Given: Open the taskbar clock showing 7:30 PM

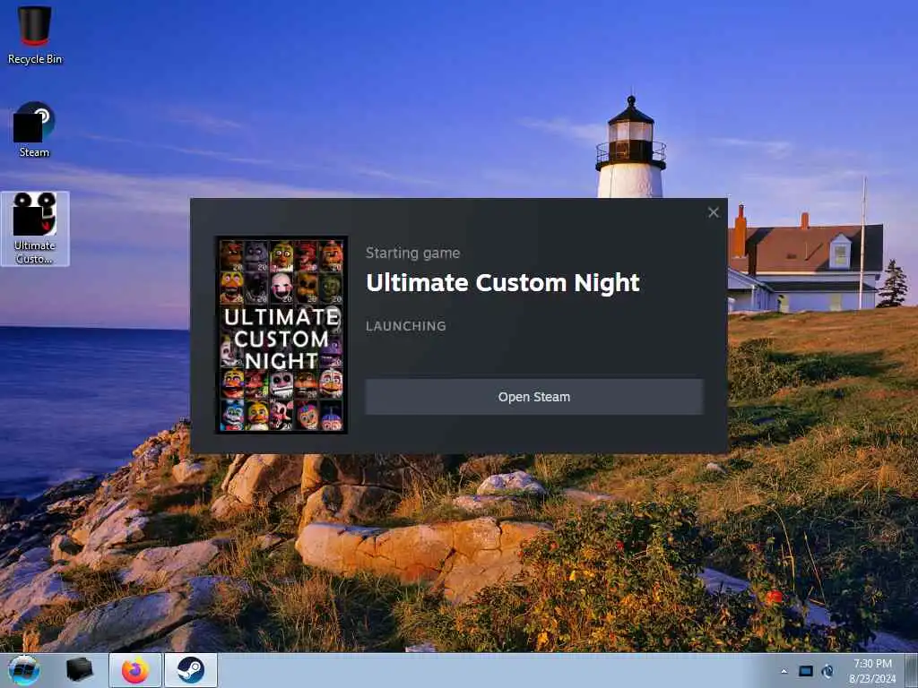Looking at the screenshot, I should 873,664.
